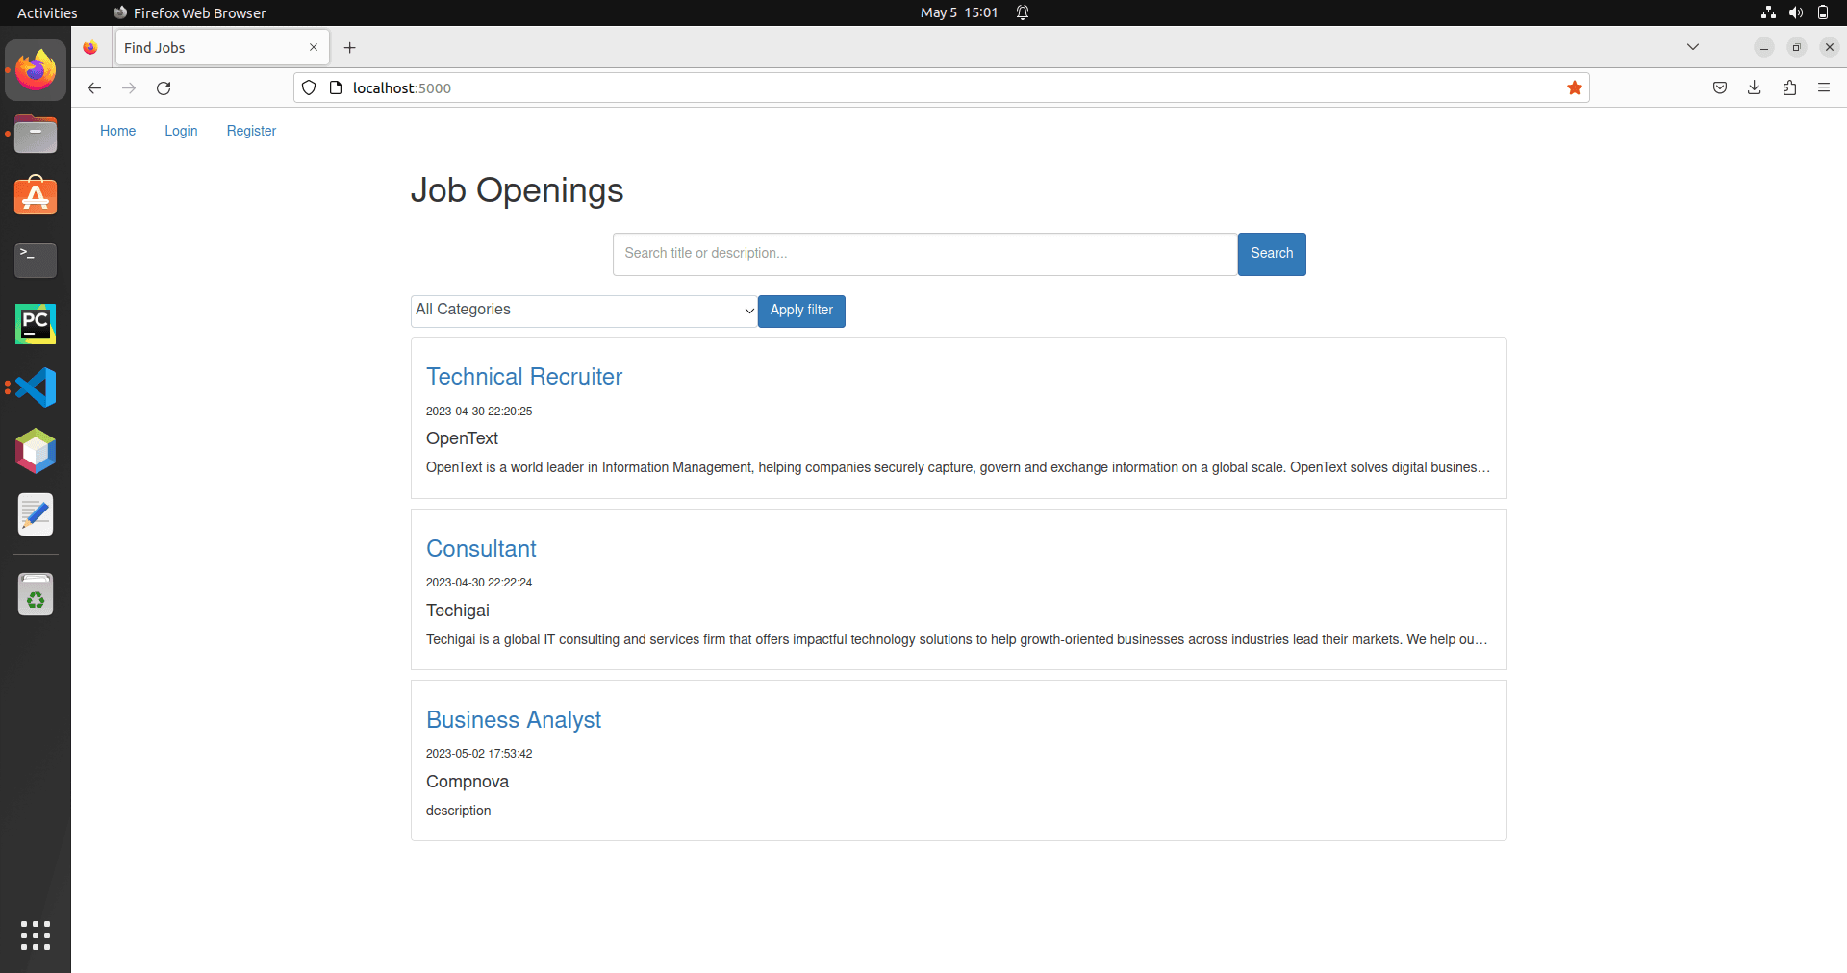The image size is (1847, 973).
Task: Open PyCharm from the dock
Action: pos(35,324)
